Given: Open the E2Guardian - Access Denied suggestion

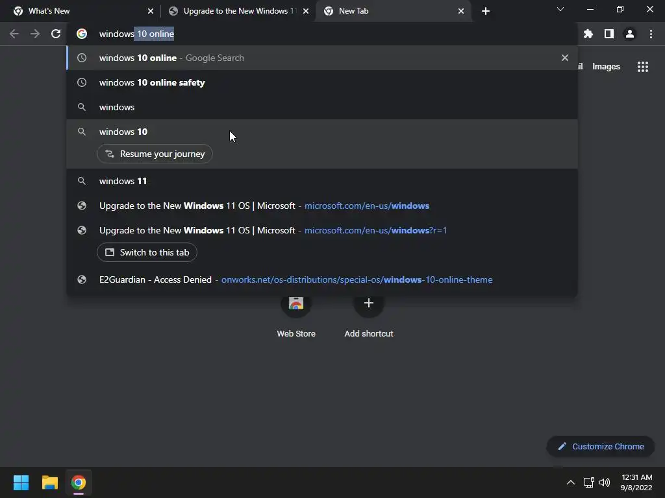Looking at the screenshot, I should coord(322,279).
